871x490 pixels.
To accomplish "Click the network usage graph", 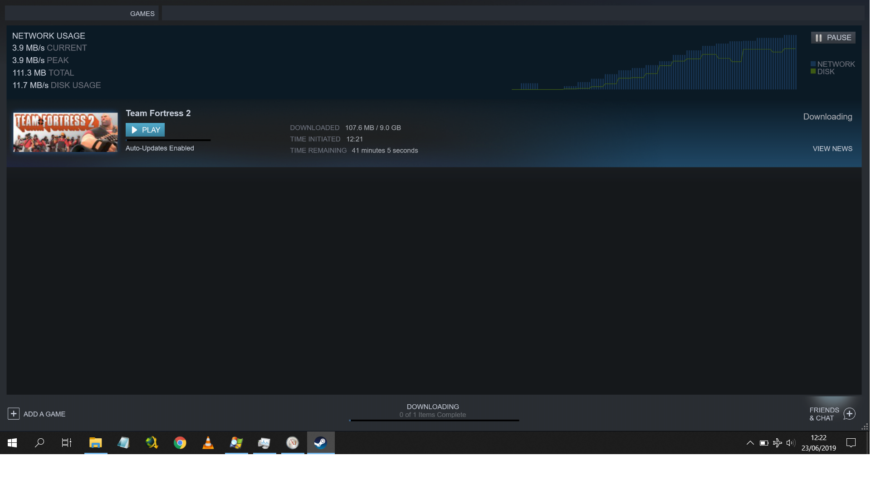I will point(654,62).
